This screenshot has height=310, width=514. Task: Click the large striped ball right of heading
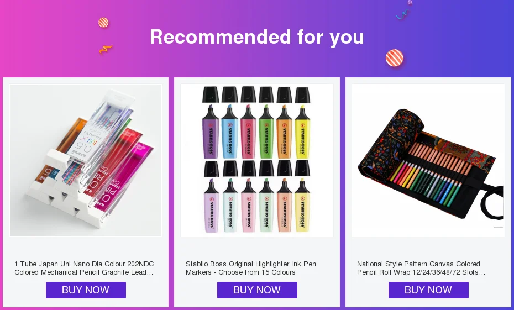pyautogui.click(x=395, y=58)
